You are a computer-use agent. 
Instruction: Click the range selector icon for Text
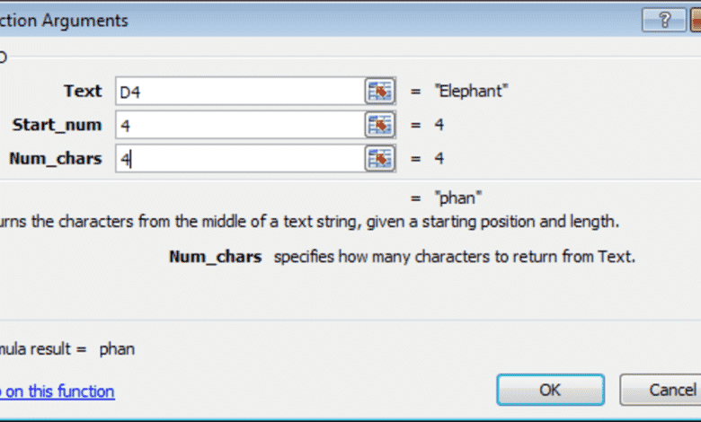(x=380, y=91)
